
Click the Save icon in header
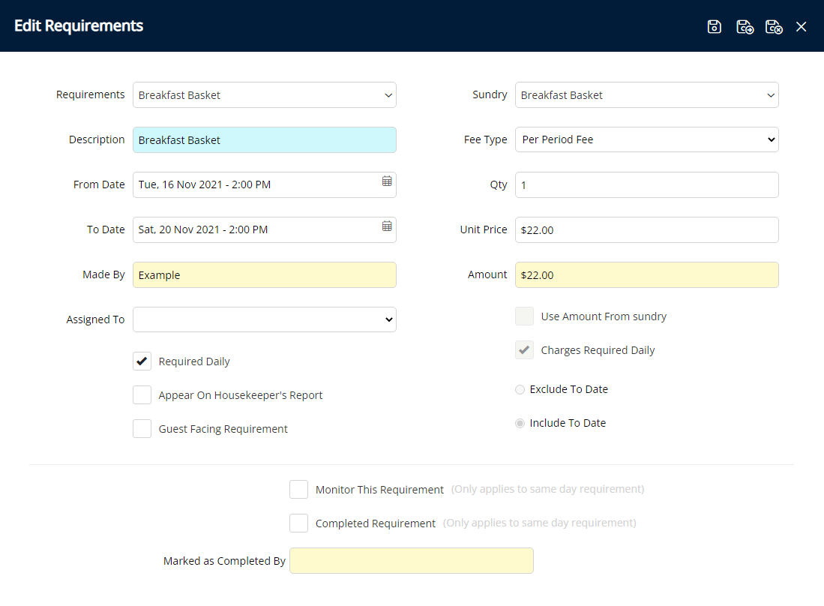tap(715, 26)
